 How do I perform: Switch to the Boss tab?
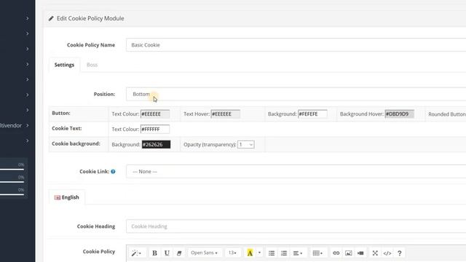point(92,65)
